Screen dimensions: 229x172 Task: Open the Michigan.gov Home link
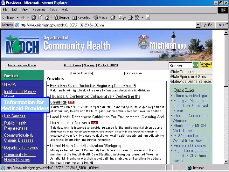(x=22, y=65)
